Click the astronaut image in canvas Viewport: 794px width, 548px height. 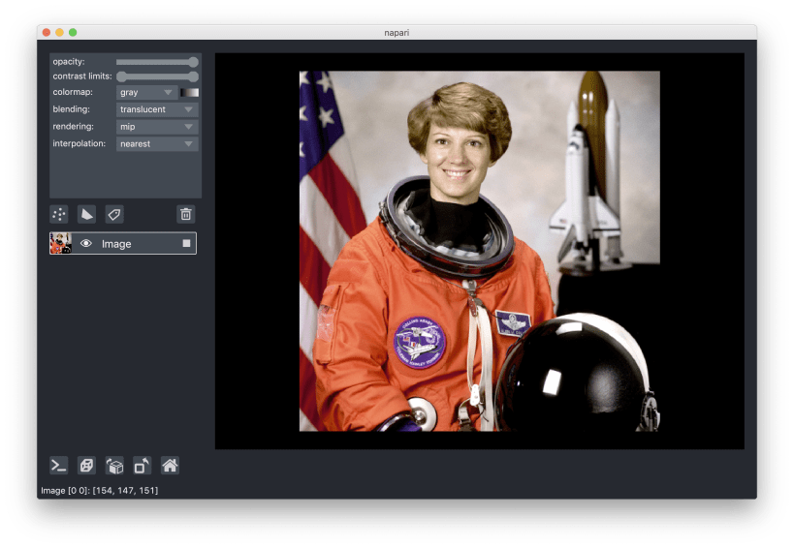click(x=480, y=251)
